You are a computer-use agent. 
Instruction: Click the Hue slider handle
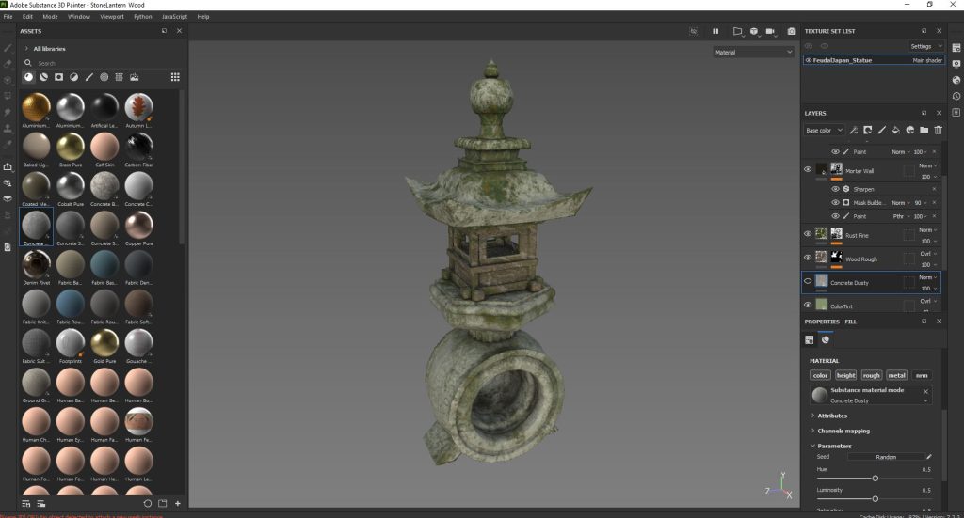tap(875, 478)
